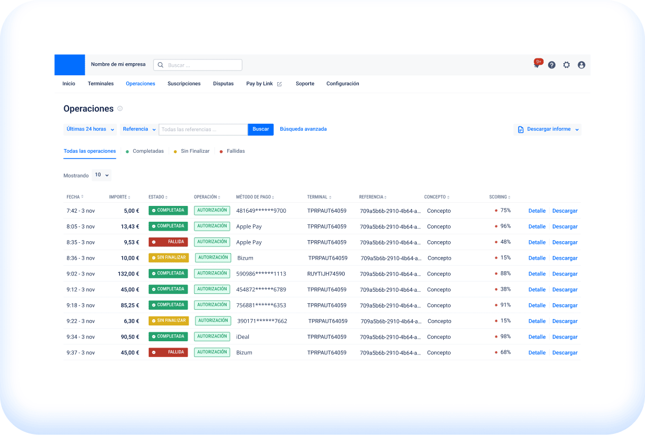Switch to the Fallidas tab
Viewport: 645px width, 435px height.
(x=232, y=151)
